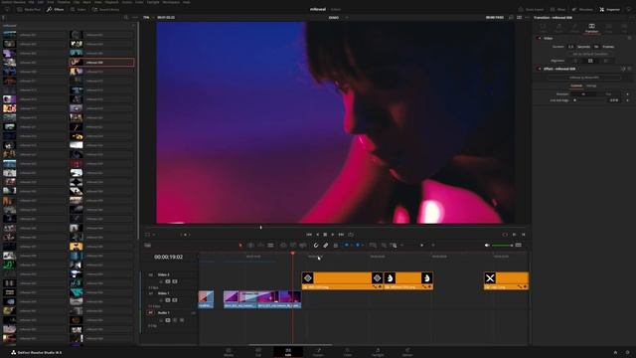Viewport: 636px width, 358px height.
Task: Toggle timeline Snapping magnet icon
Action: pyautogui.click(x=316, y=246)
